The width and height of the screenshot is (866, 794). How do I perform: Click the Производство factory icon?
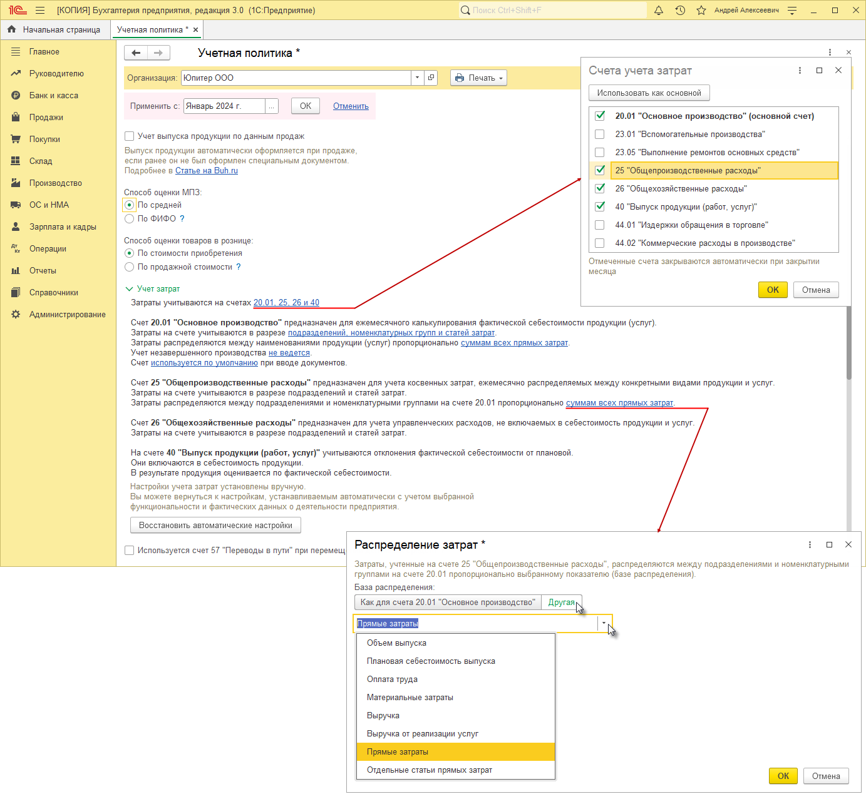coord(16,183)
